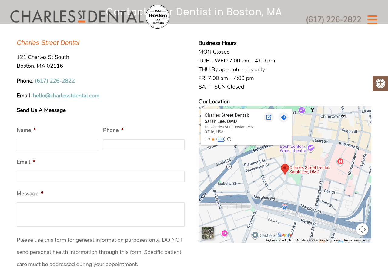Click 'Our Location' heading

[x=214, y=102]
